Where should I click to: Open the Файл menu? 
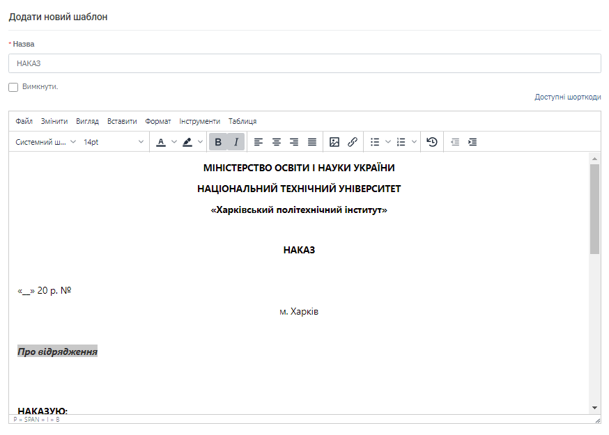[24, 121]
